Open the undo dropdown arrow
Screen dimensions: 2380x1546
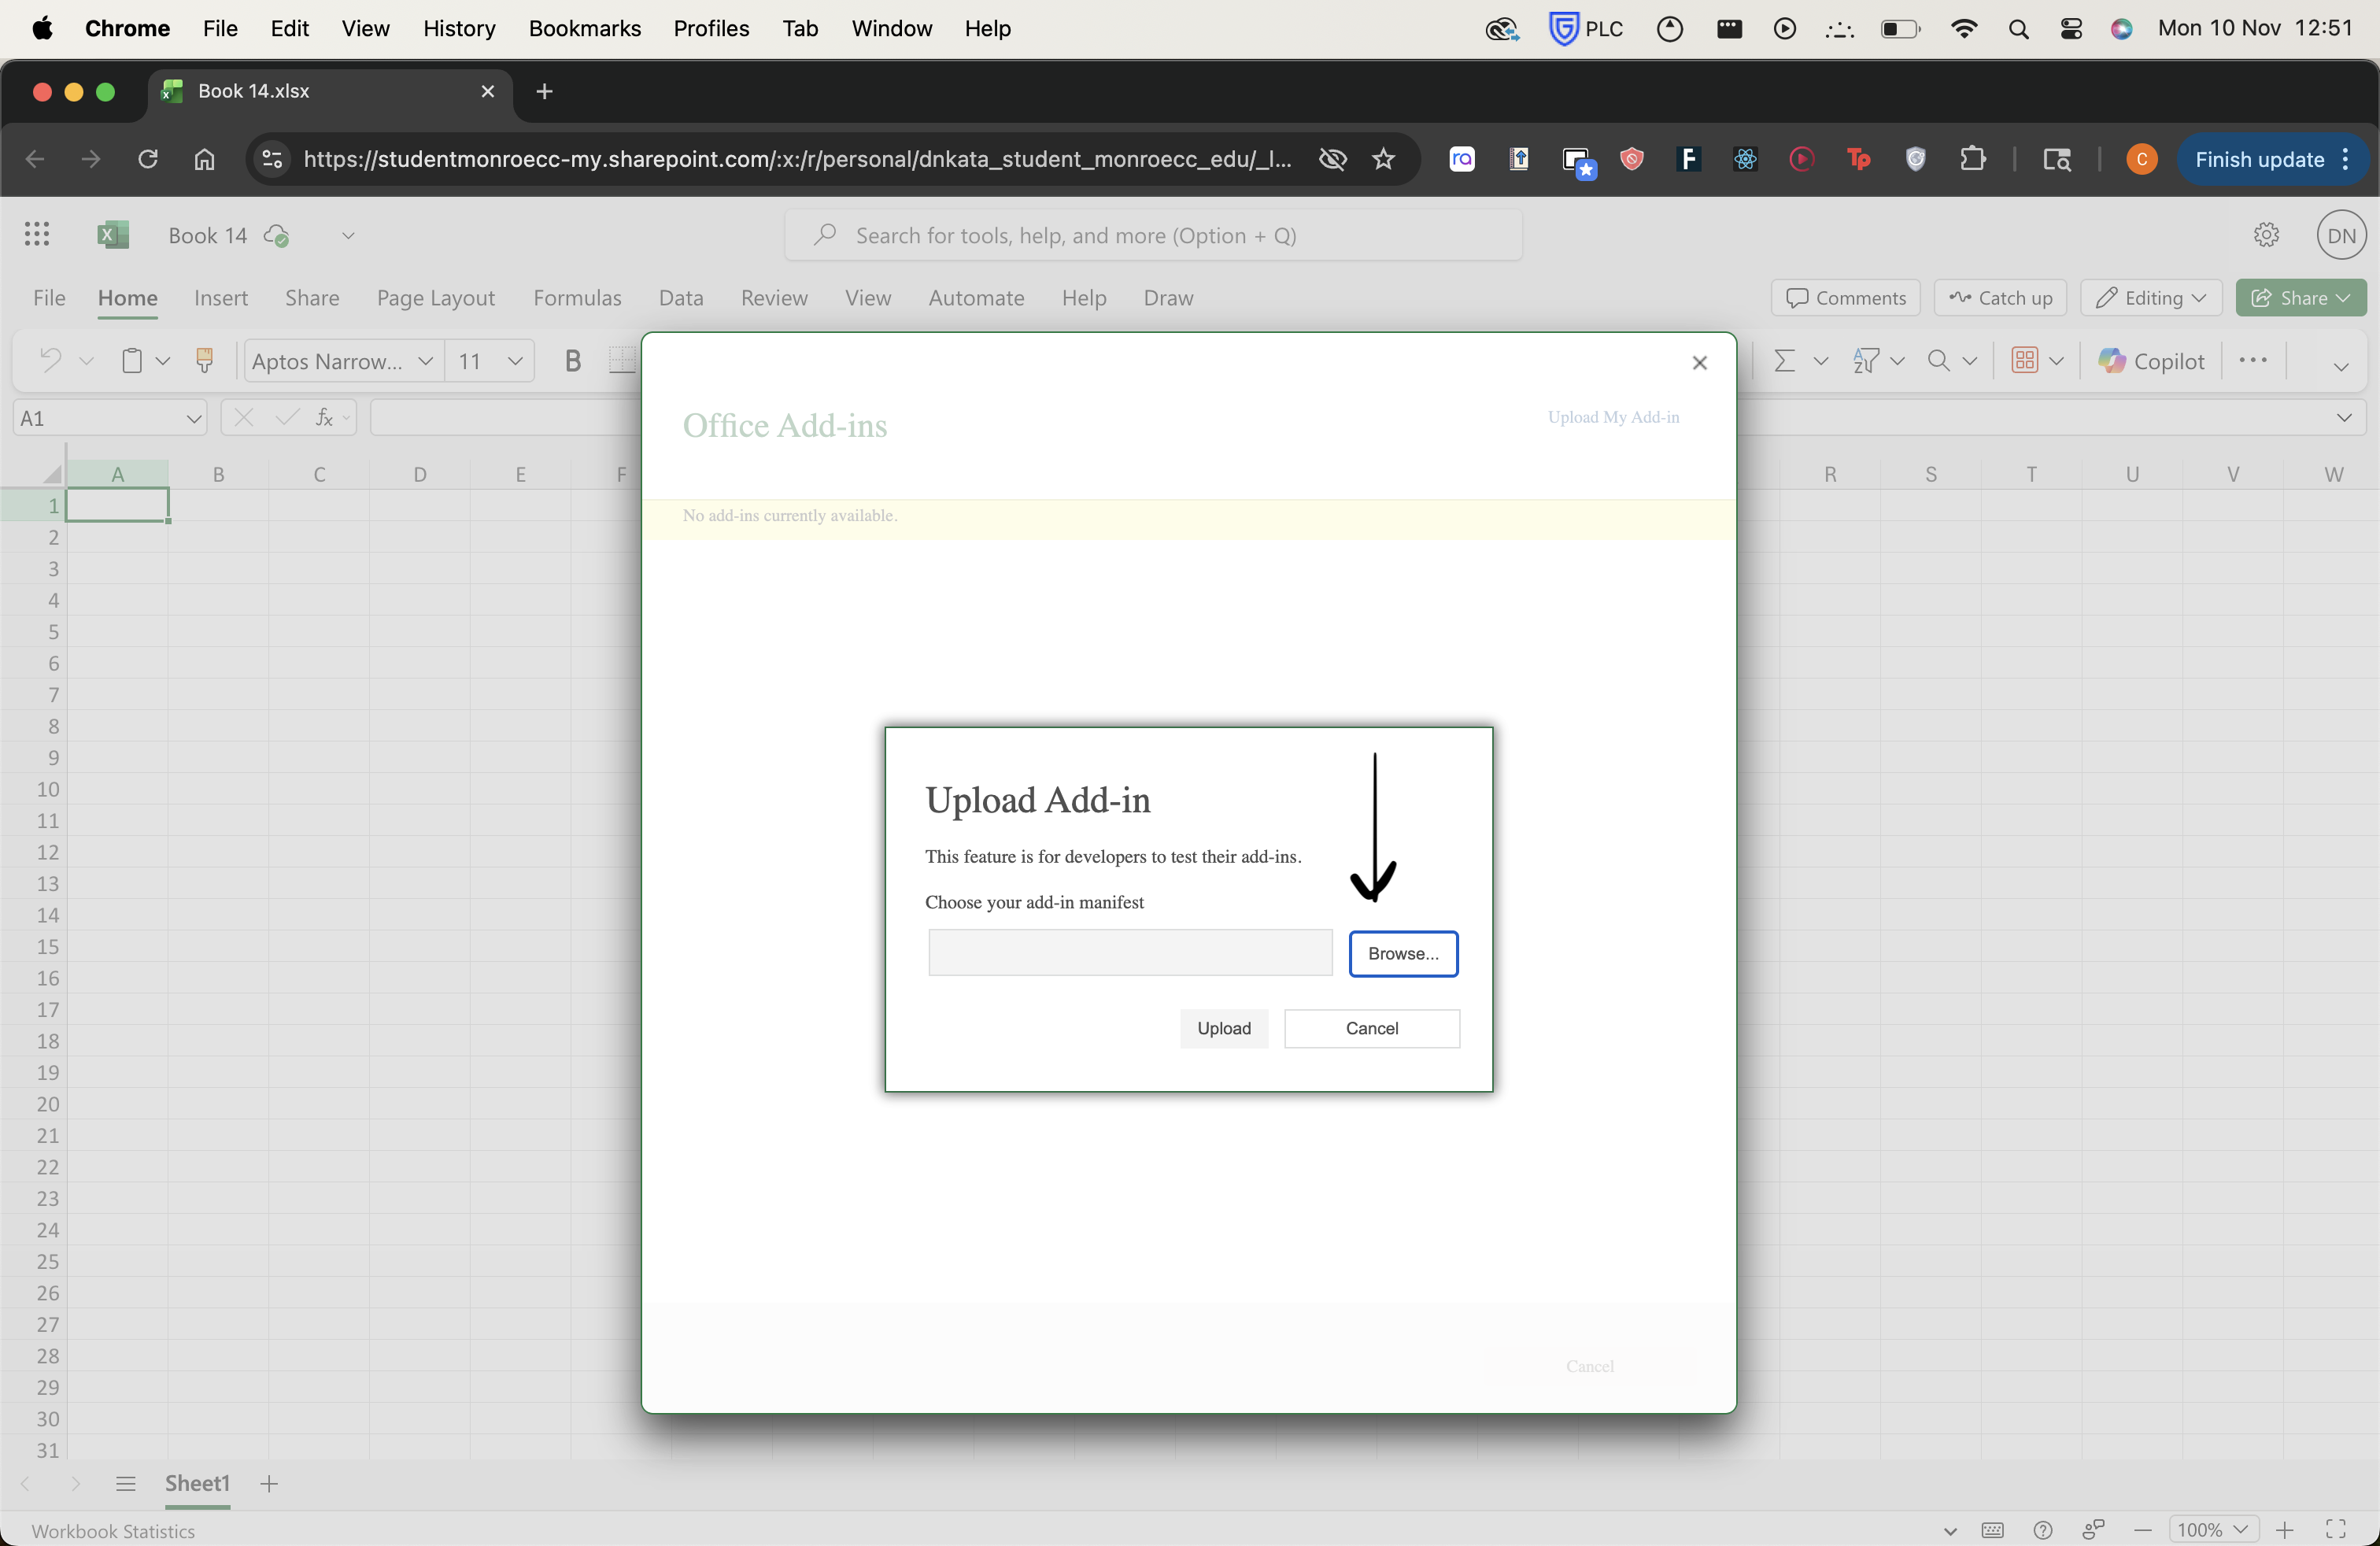(86, 360)
